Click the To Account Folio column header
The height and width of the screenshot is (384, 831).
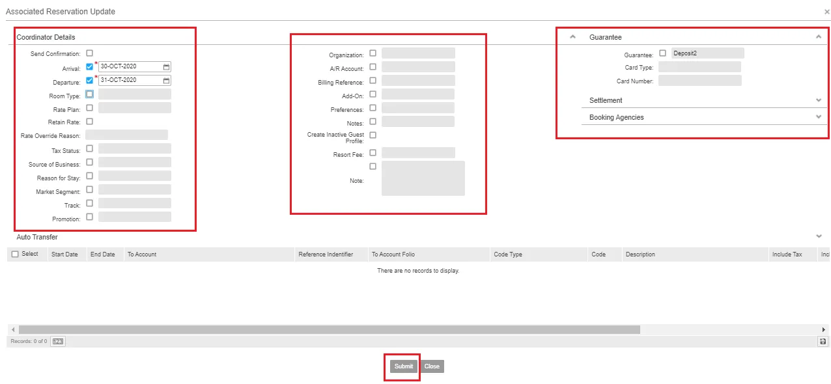point(429,254)
